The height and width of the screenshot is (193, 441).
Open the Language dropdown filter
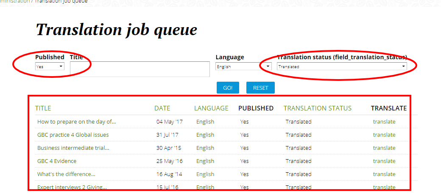(243, 66)
